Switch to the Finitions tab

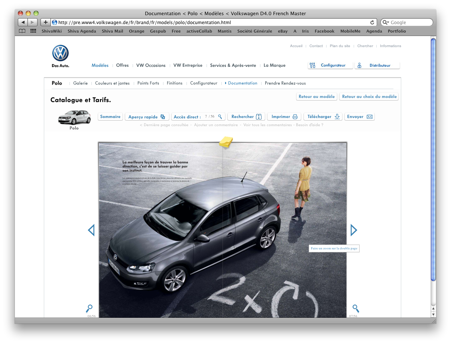pyautogui.click(x=175, y=83)
